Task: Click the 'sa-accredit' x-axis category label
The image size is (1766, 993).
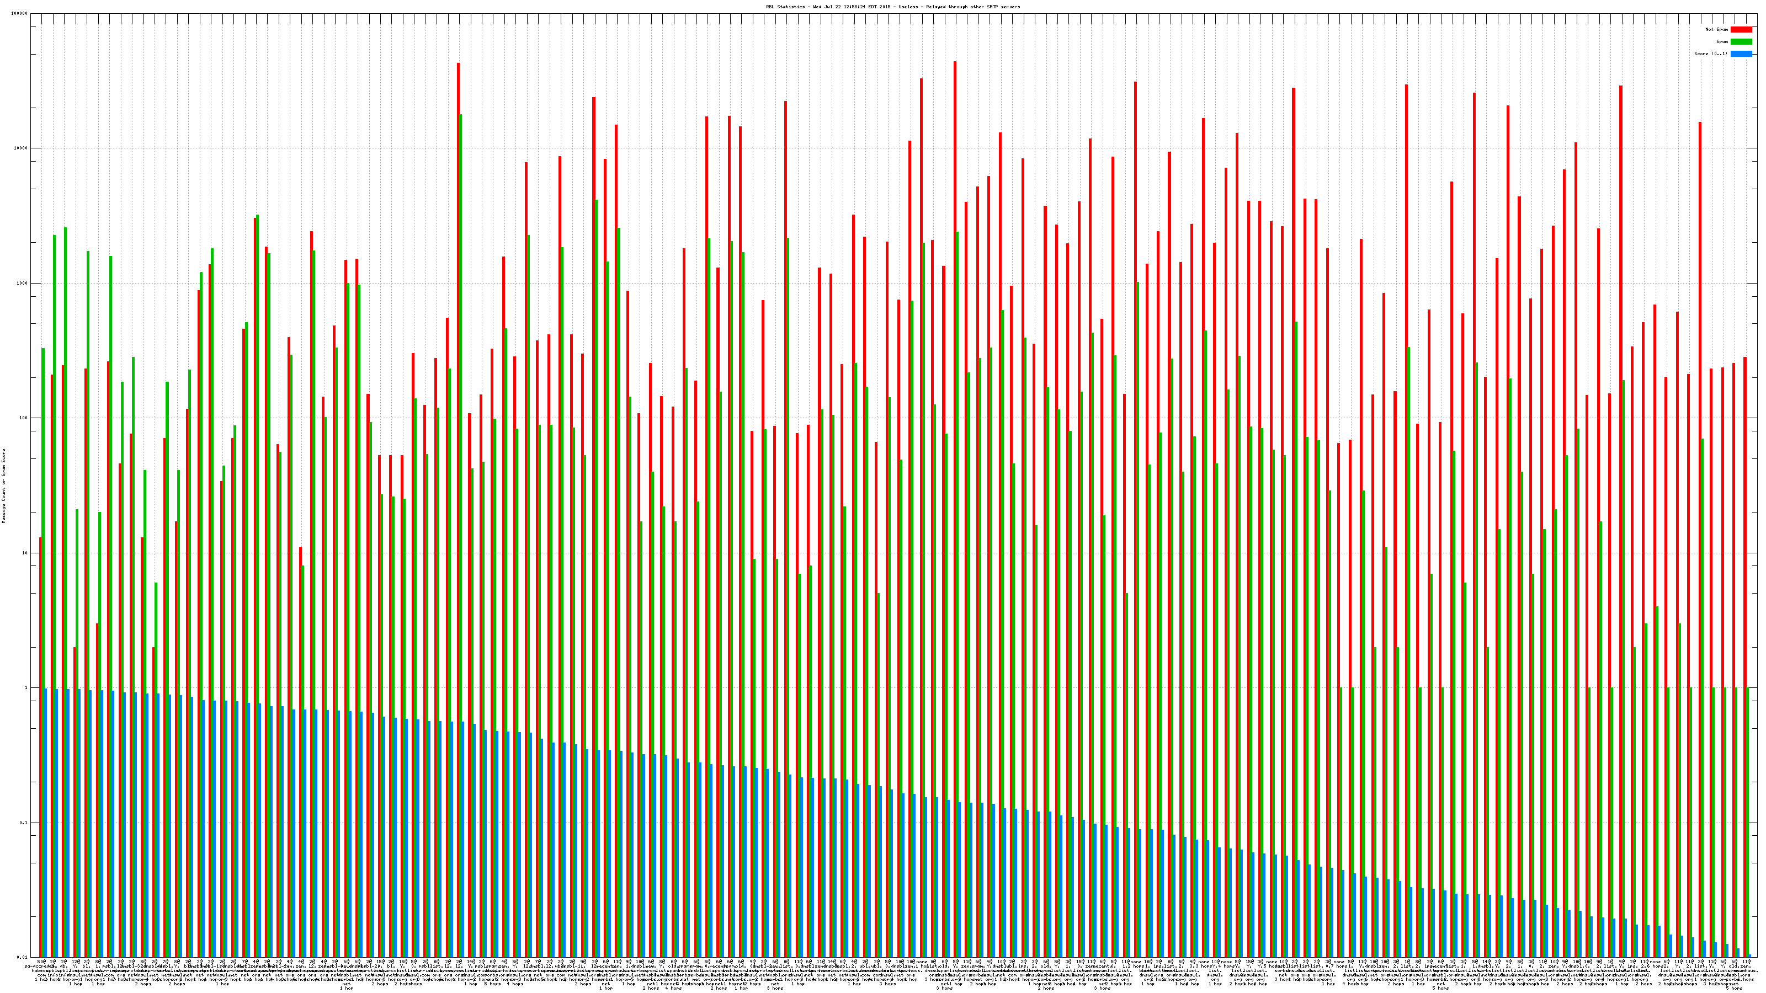Action: pos(39,967)
